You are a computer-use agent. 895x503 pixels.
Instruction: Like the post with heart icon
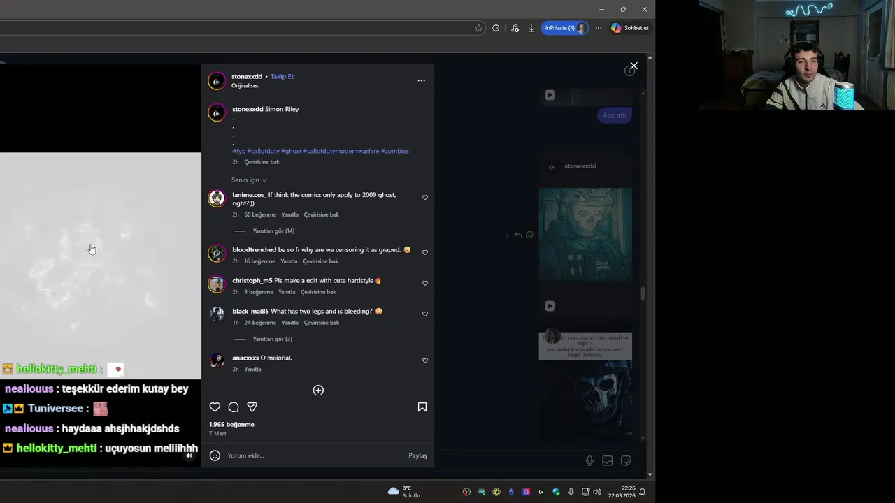tap(215, 407)
